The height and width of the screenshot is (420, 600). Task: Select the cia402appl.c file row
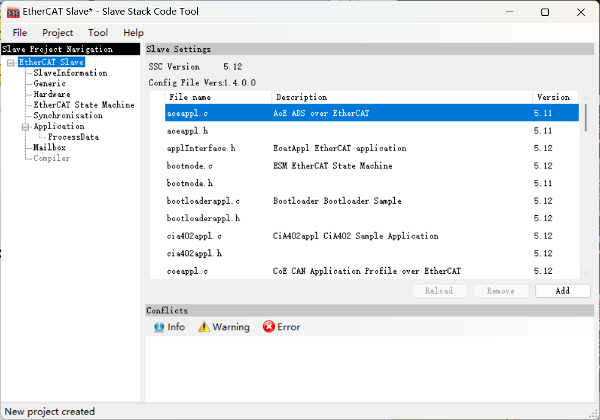pos(372,236)
